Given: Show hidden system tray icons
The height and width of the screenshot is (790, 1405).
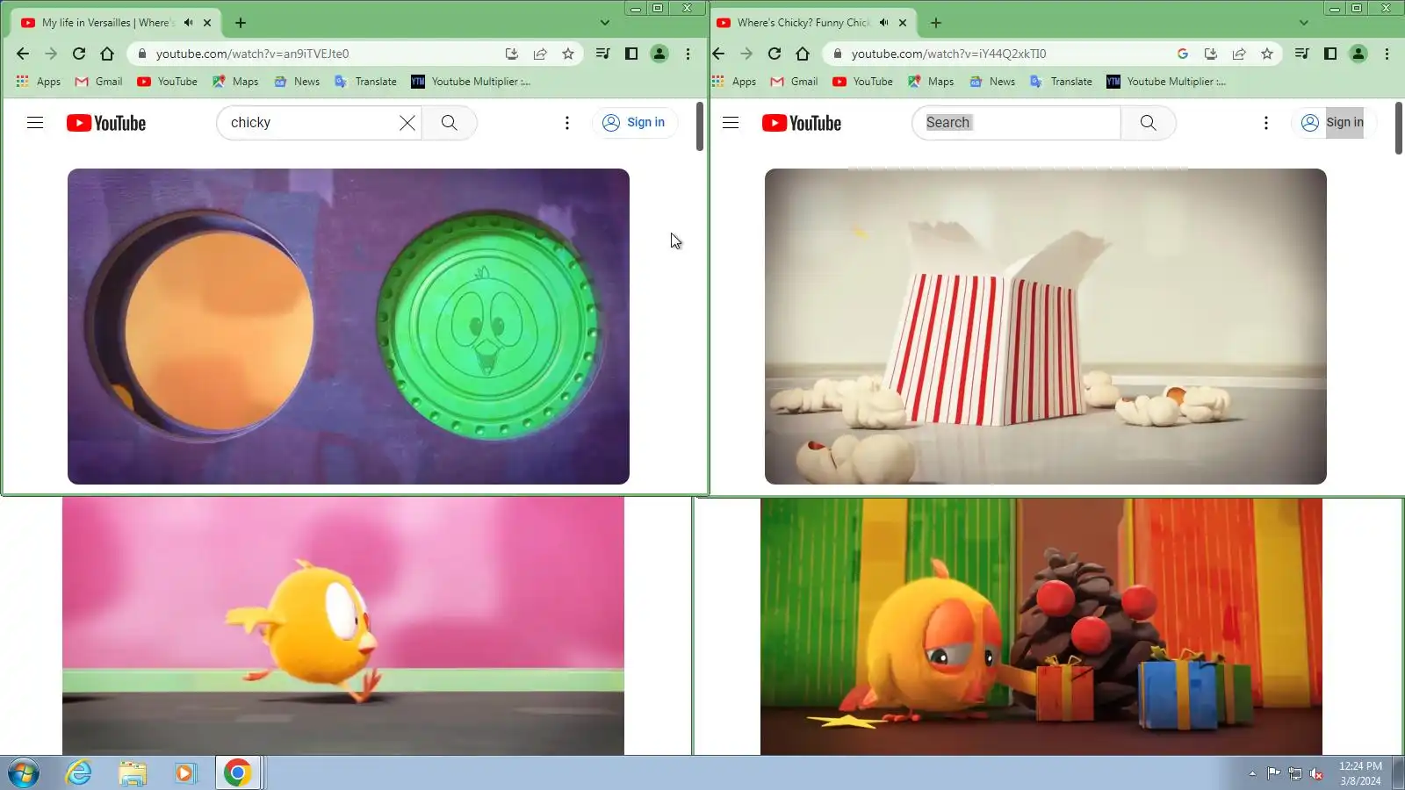Looking at the screenshot, I should coord(1252,773).
